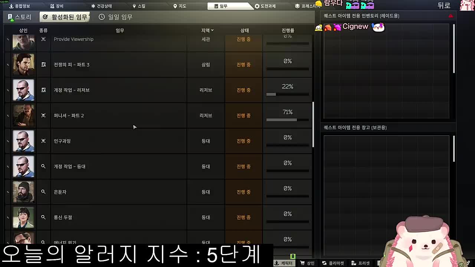Select the 활성화된 임무 active tasks sub-tab
The height and width of the screenshot is (267, 475).
[65, 17]
